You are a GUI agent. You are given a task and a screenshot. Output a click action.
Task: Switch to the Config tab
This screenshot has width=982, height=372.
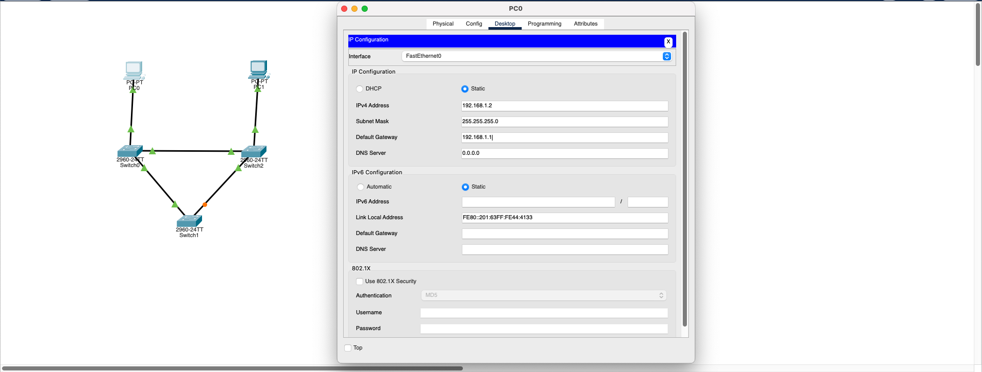point(474,24)
